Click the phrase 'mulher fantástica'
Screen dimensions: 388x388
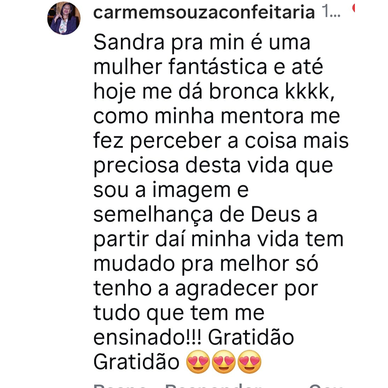pyautogui.click(x=180, y=67)
